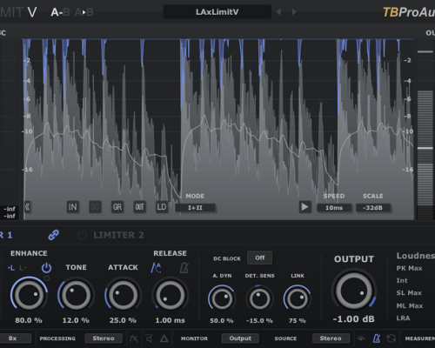
Task: Toggle OUT waveform display
Action: (x=139, y=207)
